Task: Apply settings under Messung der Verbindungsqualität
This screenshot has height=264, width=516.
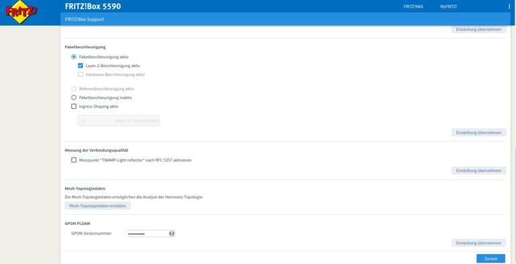Action: pos(478,171)
